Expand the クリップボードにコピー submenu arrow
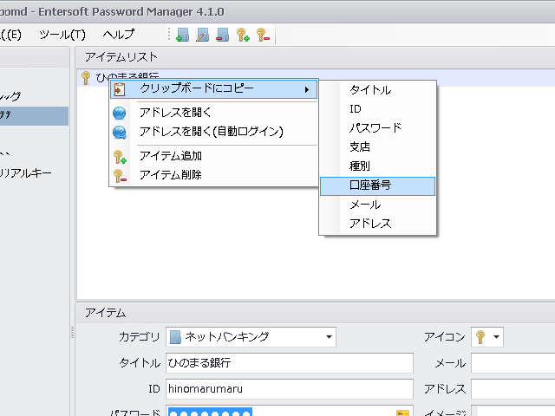This screenshot has height=416, width=555. point(307,90)
